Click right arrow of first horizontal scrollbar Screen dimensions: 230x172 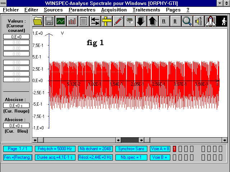[x=118, y=140]
